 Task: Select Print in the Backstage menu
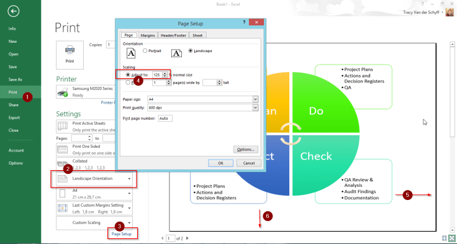(20, 92)
